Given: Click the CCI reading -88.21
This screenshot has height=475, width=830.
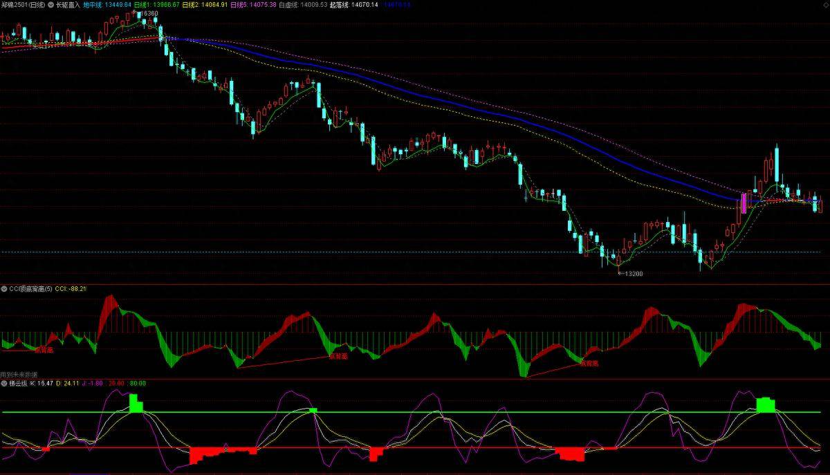Looking at the screenshot, I should (x=78, y=288).
